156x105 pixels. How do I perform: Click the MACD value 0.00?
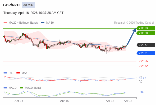point(141,92)
